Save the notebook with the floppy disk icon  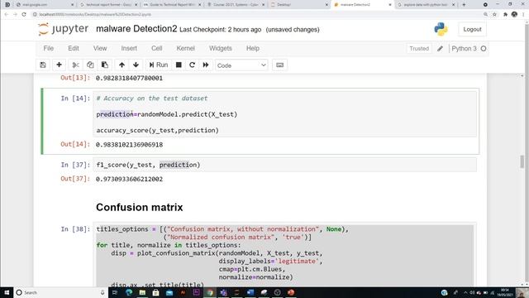click(43, 65)
